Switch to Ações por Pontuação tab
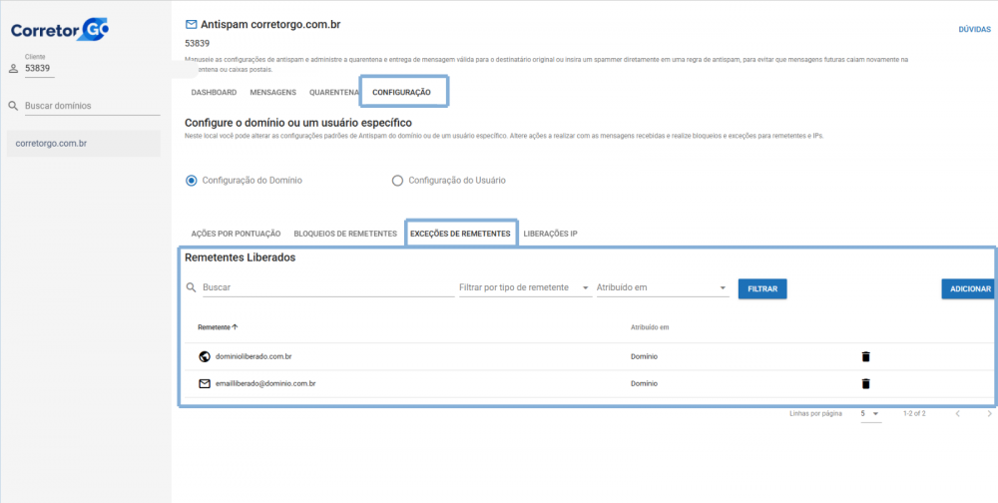Screen dimensions: 998x503 tap(236, 234)
